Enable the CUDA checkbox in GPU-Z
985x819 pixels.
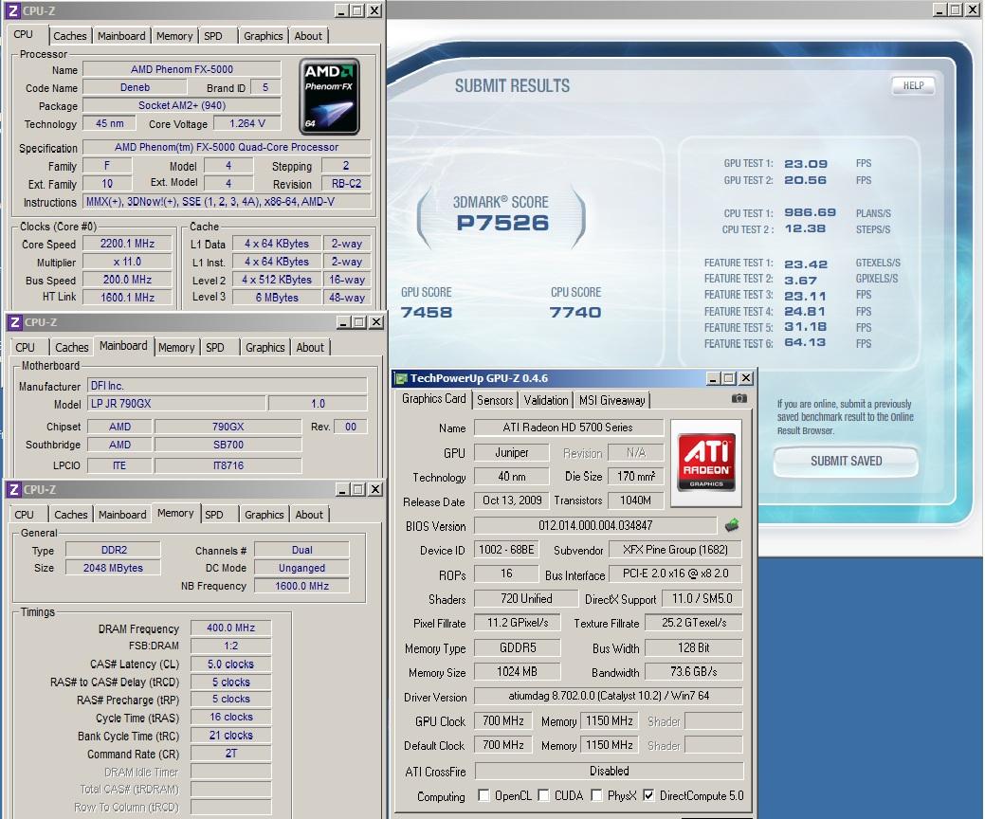pyautogui.click(x=543, y=795)
